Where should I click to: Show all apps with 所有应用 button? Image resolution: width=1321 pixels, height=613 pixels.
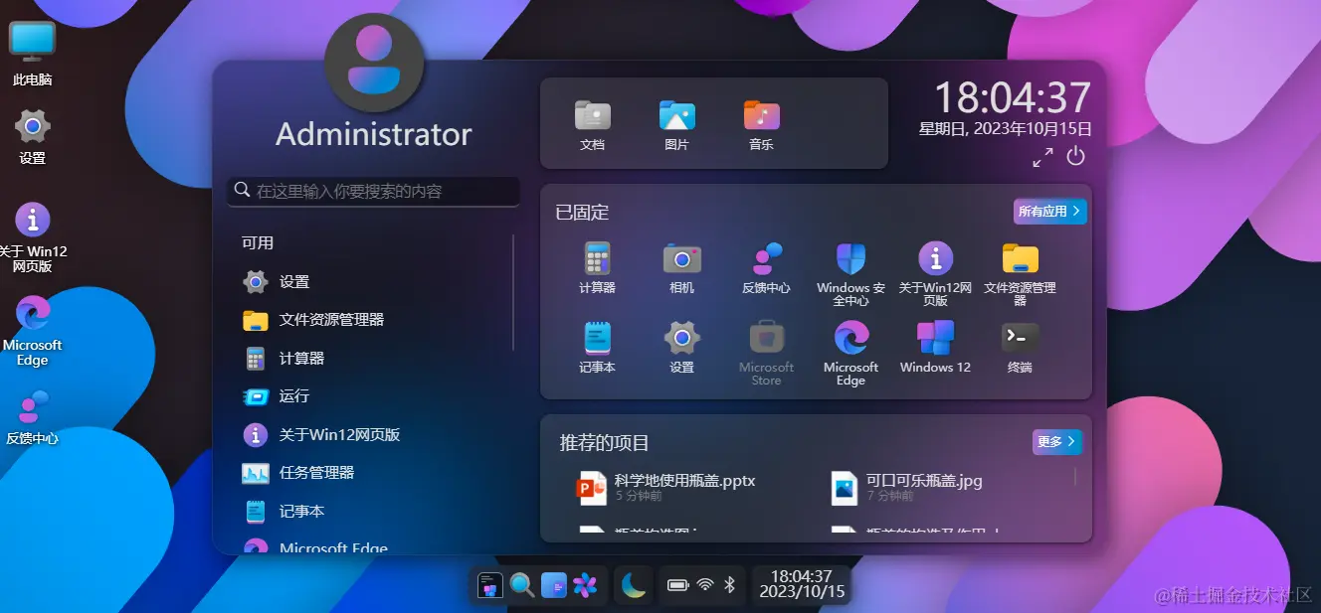pos(1050,211)
